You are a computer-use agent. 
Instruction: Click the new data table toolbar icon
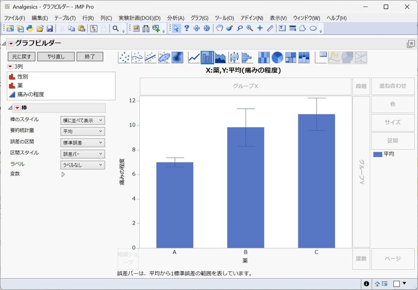(10, 28)
